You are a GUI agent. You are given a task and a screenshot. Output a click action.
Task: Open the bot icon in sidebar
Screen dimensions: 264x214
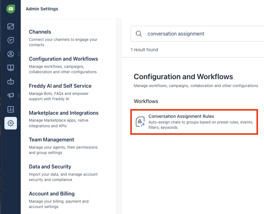[11, 82]
